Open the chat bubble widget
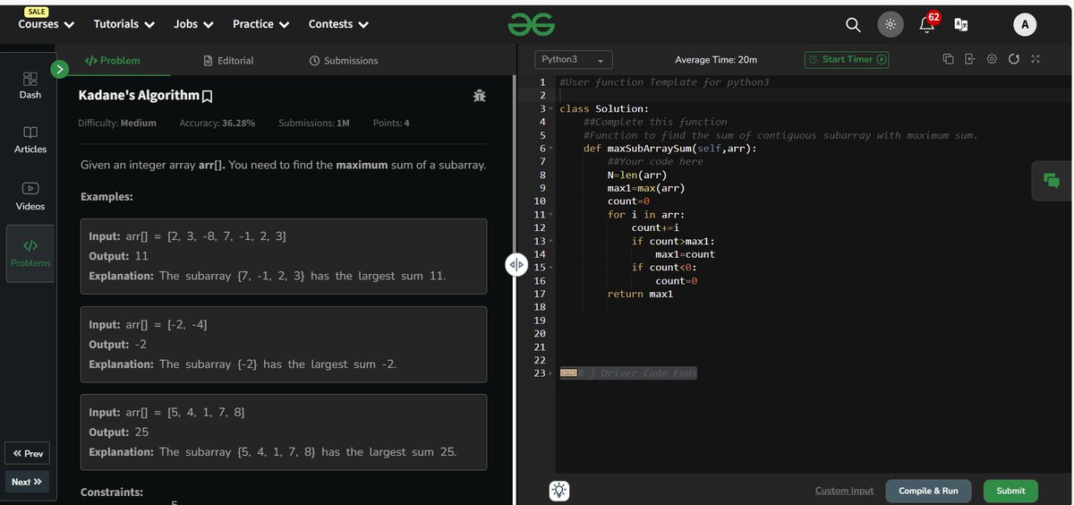The width and height of the screenshot is (1074, 505). click(1051, 180)
